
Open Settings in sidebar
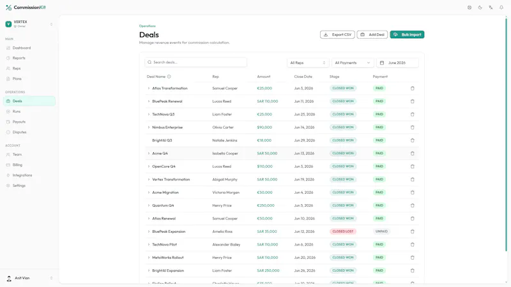pyautogui.click(x=29, y=186)
